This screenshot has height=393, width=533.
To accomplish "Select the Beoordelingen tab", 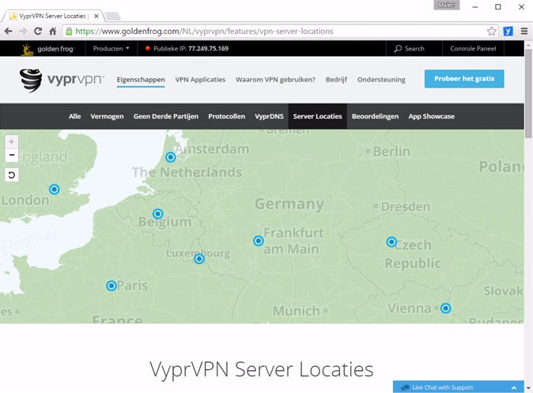I will click(376, 116).
